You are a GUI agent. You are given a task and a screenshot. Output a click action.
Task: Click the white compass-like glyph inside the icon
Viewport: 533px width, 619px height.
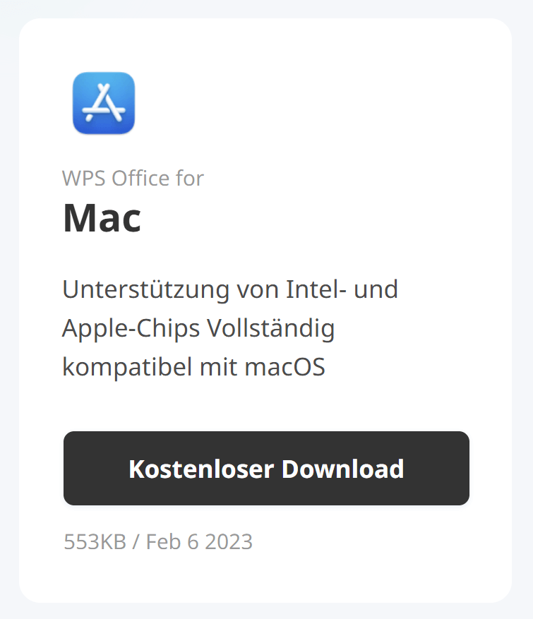point(103,104)
